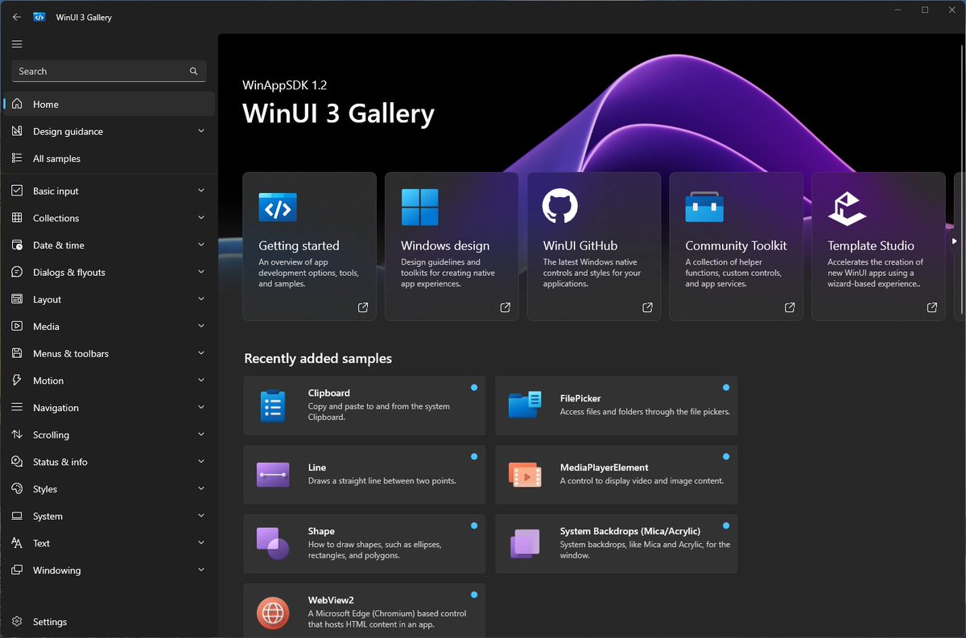Image resolution: width=966 pixels, height=638 pixels.
Task: Click the WinAppSDK 1.2 version text
Action: tap(285, 84)
